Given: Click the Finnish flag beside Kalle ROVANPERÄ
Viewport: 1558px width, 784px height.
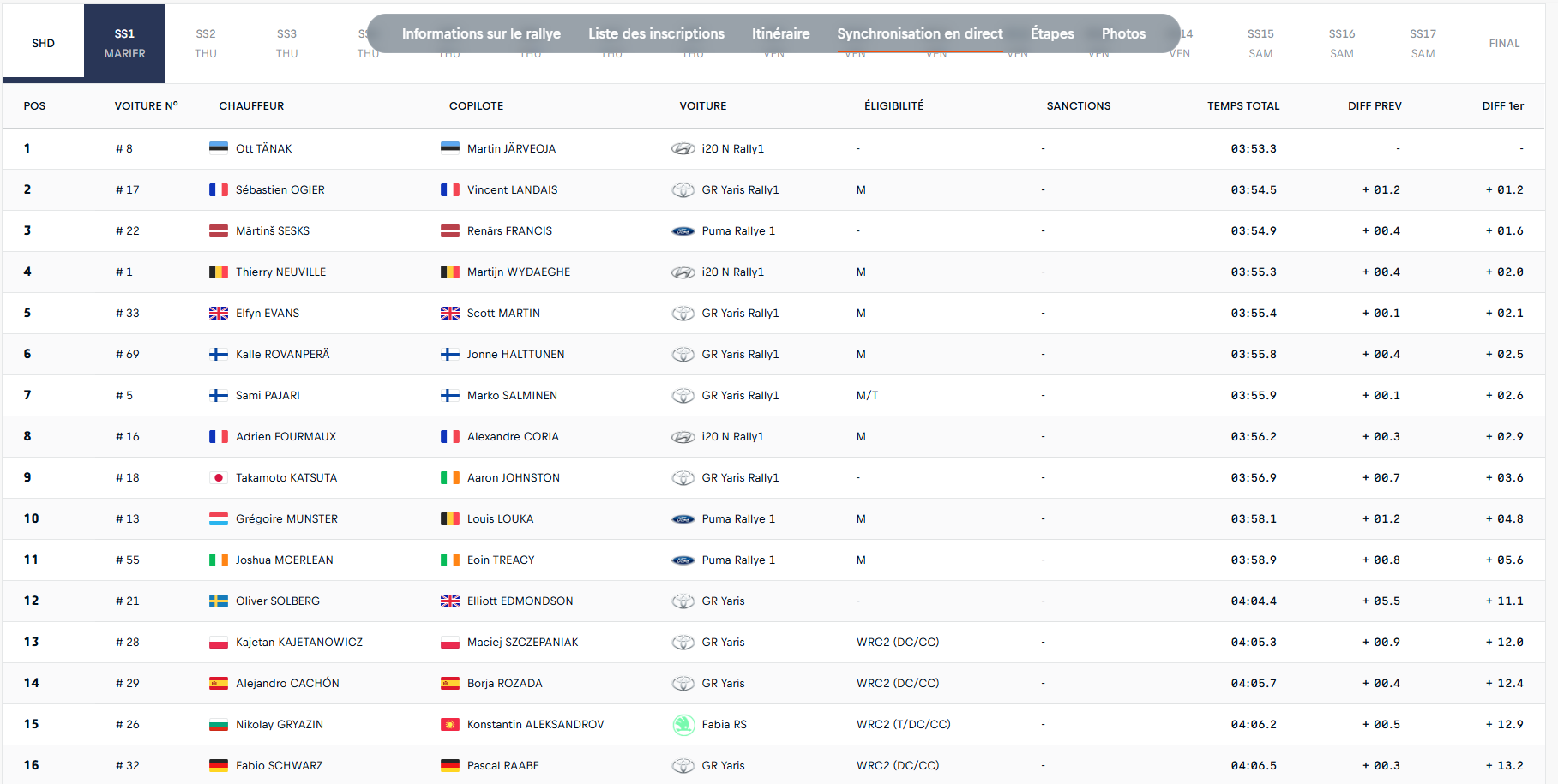Looking at the screenshot, I should click(x=219, y=354).
